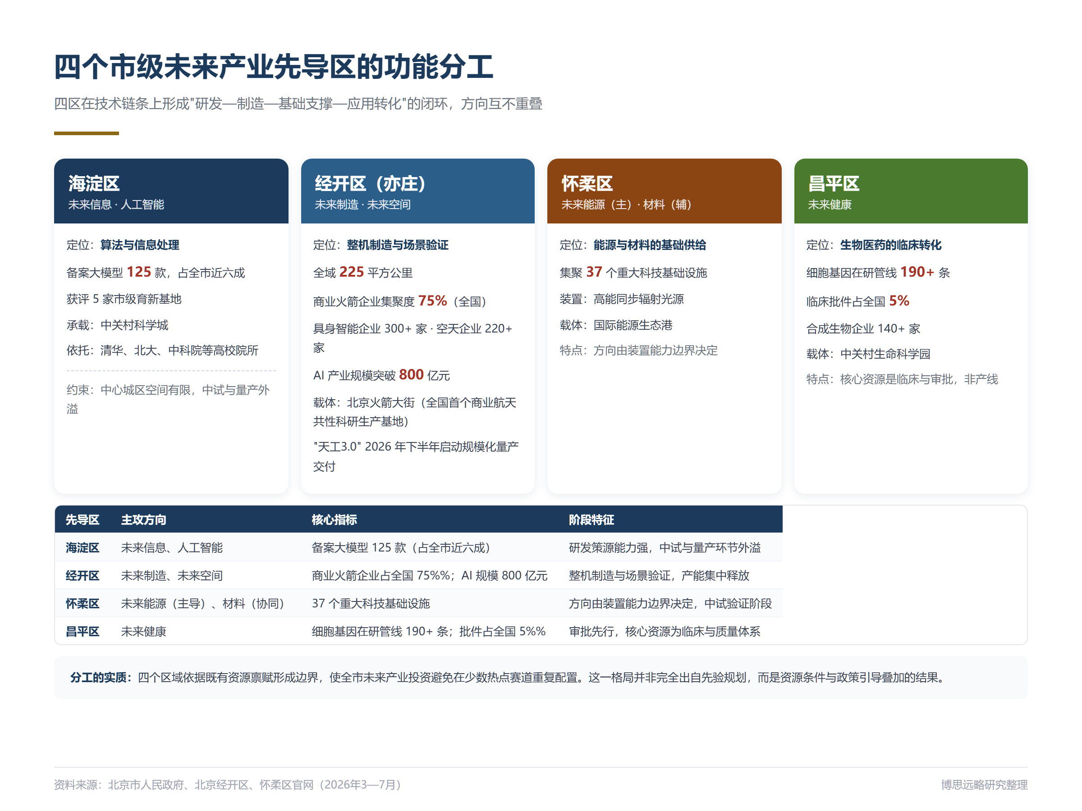Viewport: 1082px width, 811px height.
Task: Click 具身智能企业 300+ 家 line
Action: pos(413,338)
